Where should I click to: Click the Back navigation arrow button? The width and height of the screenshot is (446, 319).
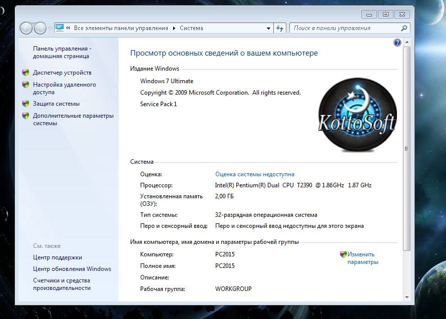pos(26,28)
